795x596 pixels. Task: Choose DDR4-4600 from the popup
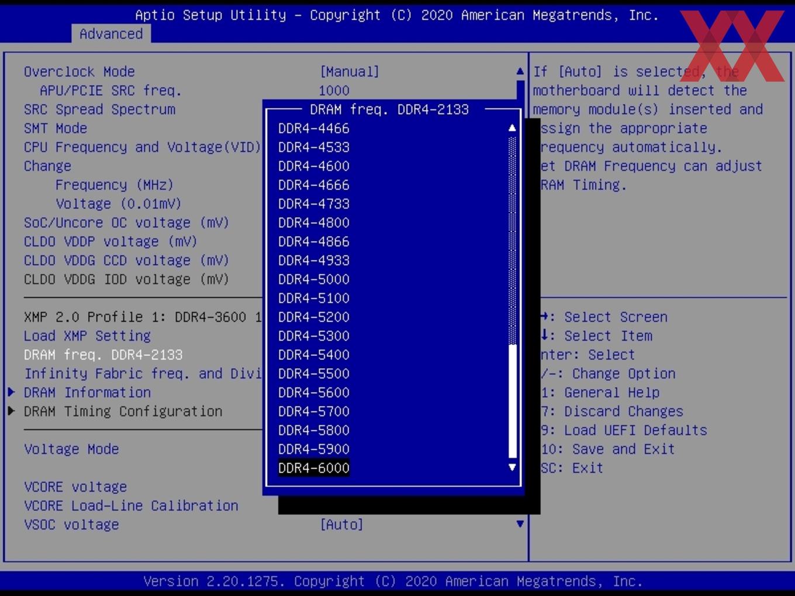click(x=314, y=166)
